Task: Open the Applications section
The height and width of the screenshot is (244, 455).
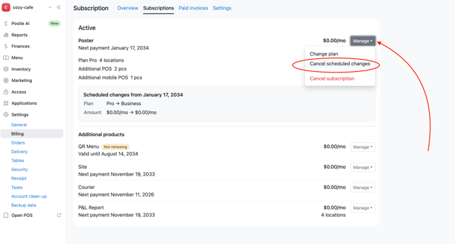Action: (24, 103)
